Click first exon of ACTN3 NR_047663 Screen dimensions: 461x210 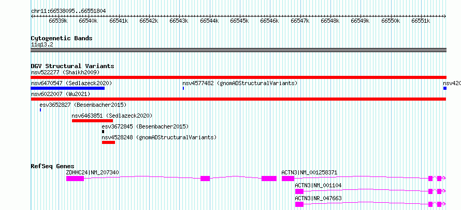point(299,204)
